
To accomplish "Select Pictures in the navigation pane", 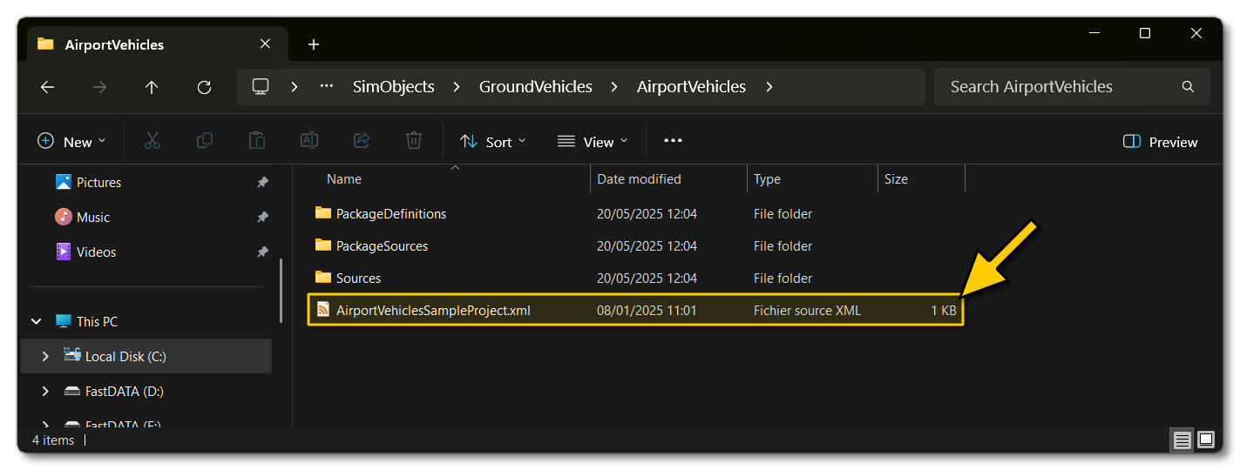I will (98, 183).
